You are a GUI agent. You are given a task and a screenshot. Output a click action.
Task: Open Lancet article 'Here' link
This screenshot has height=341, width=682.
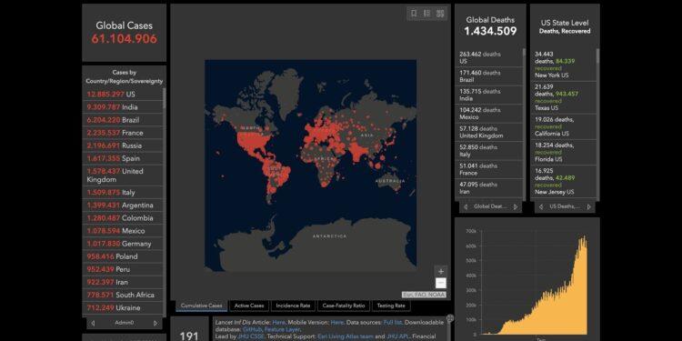(279, 322)
